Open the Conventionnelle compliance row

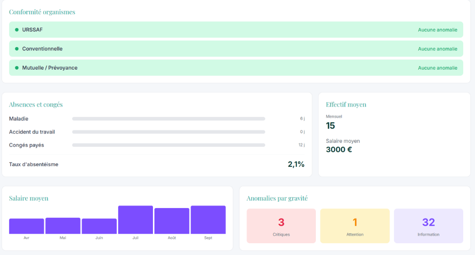pyautogui.click(x=236, y=49)
